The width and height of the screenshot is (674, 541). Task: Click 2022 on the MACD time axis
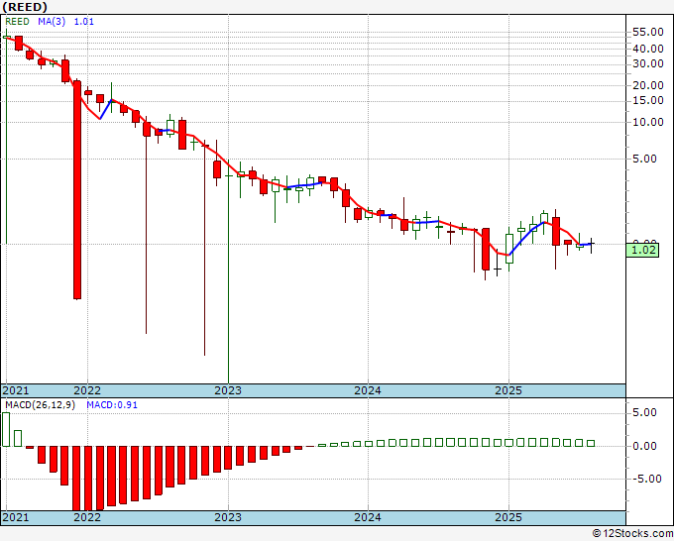coord(87,517)
